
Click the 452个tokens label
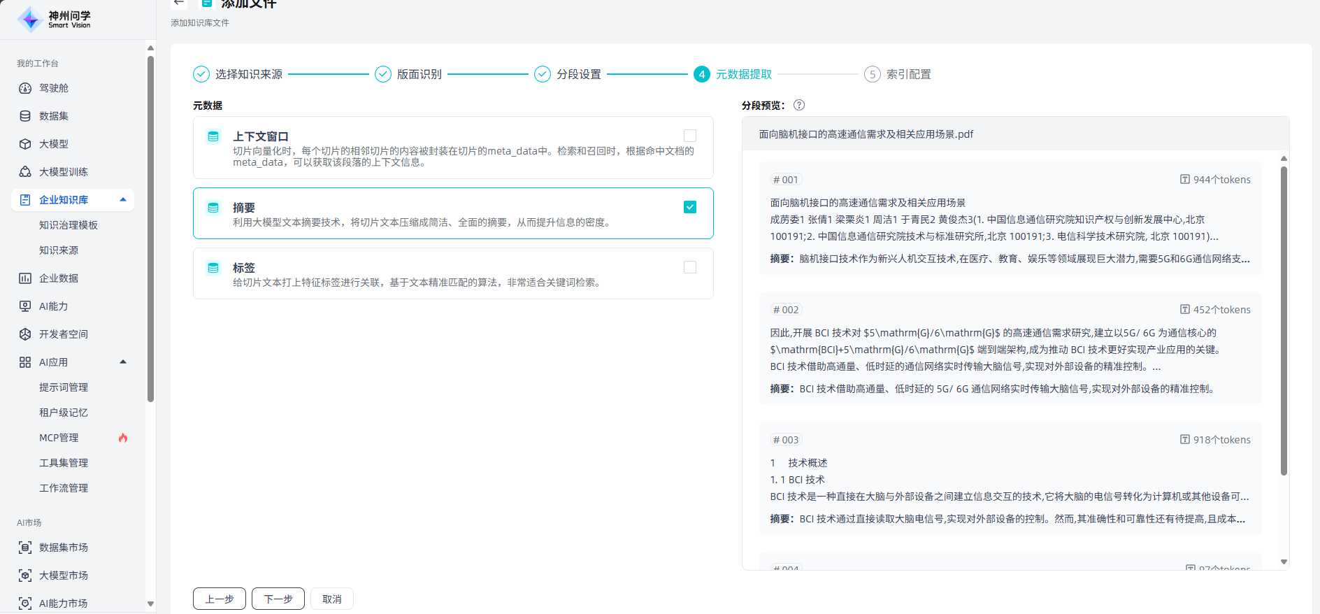point(1222,310)
